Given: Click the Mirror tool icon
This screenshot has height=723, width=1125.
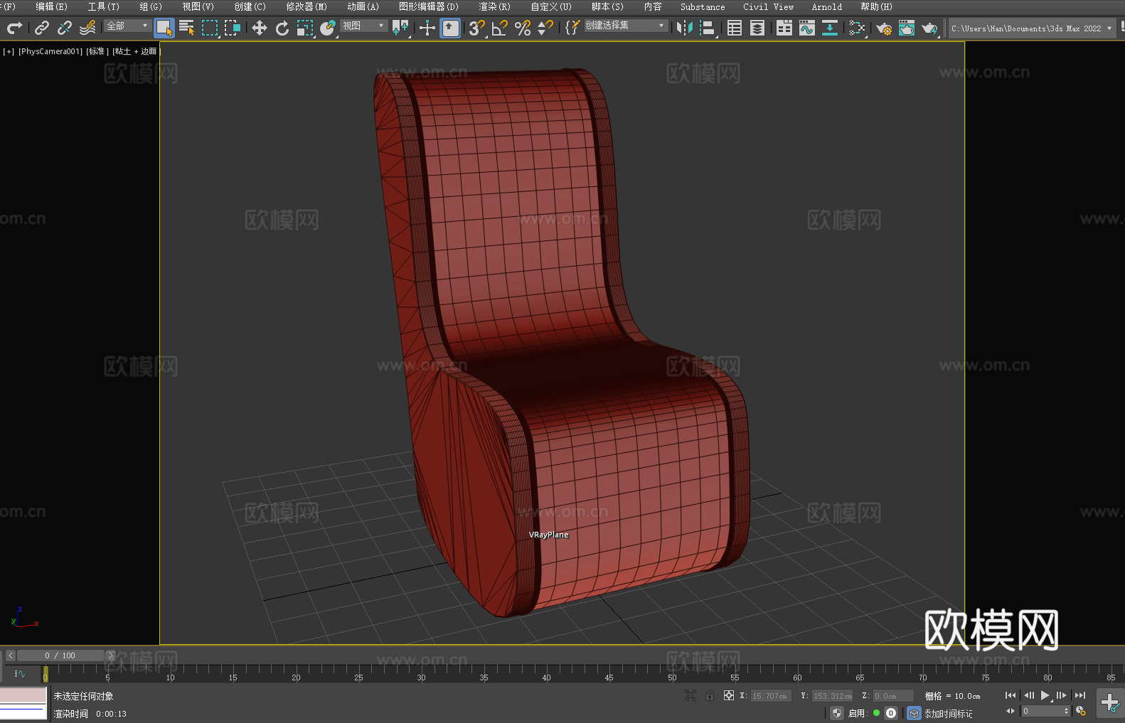Looking at the screenshot, I should tap(685, 28).
